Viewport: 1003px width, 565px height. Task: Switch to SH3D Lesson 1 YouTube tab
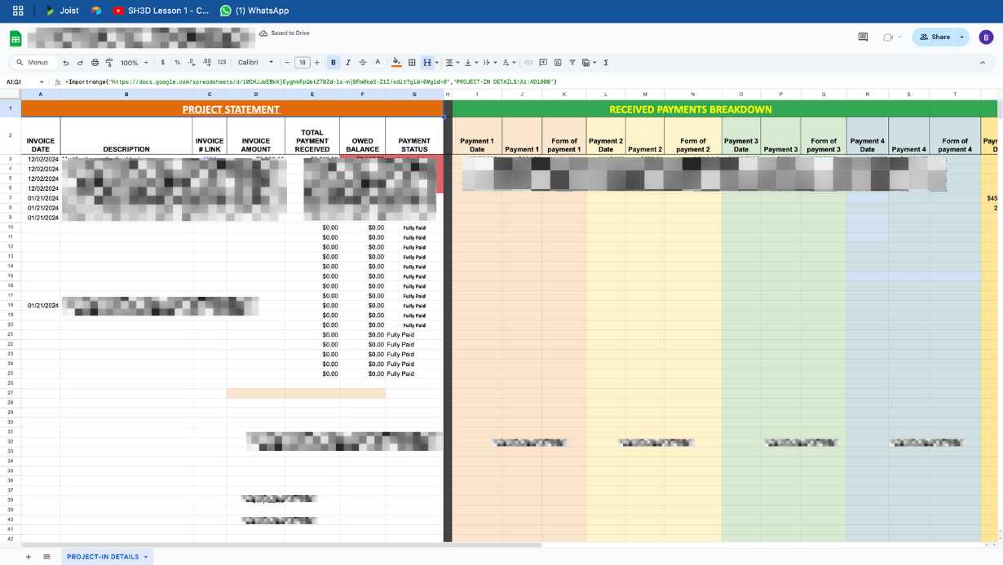pos(161,11)
